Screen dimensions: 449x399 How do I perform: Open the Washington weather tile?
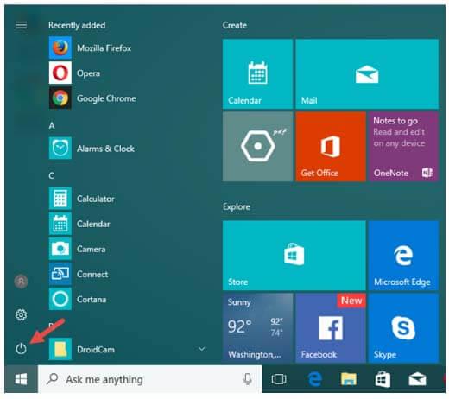pos(257,328)
